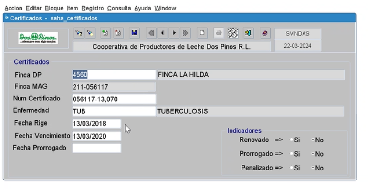This screenshot has width=368, height=190.
Task: Click the Save floppy disk icon
Action: click(134, 33)
